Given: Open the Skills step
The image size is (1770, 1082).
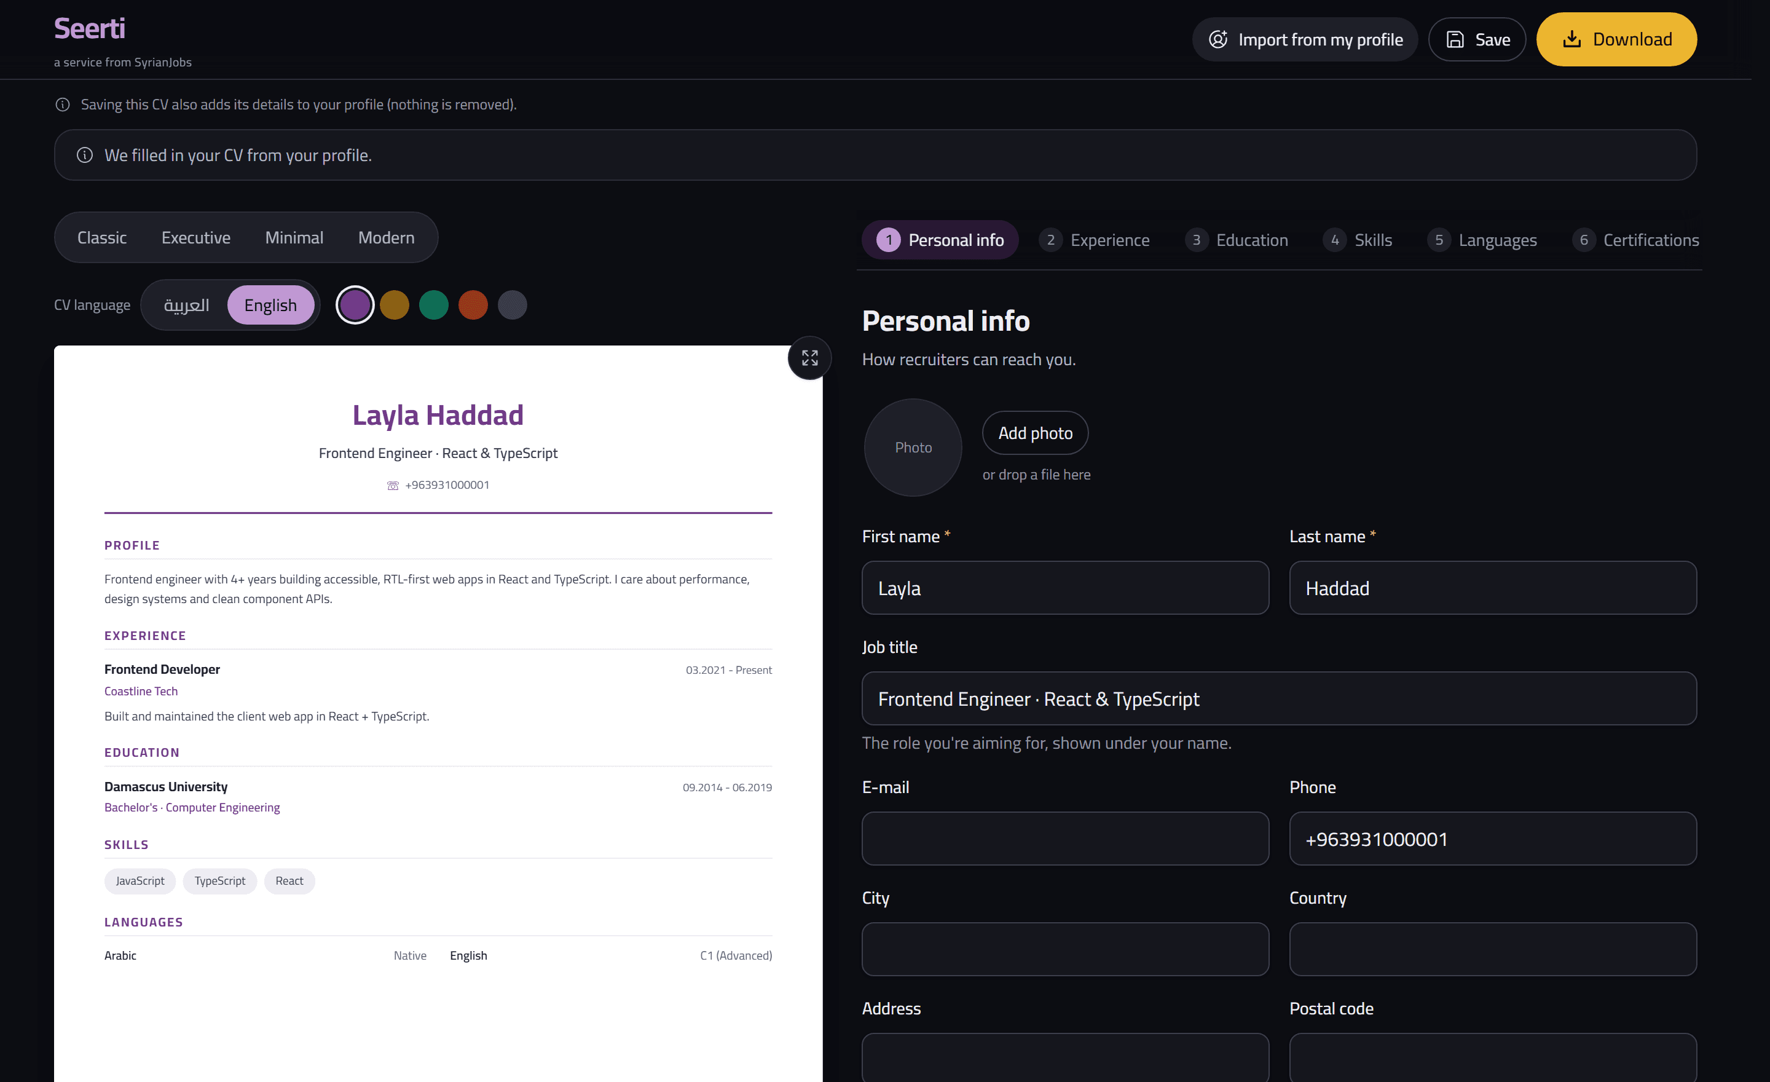Looking at the screenshot, I should 1358,240.
